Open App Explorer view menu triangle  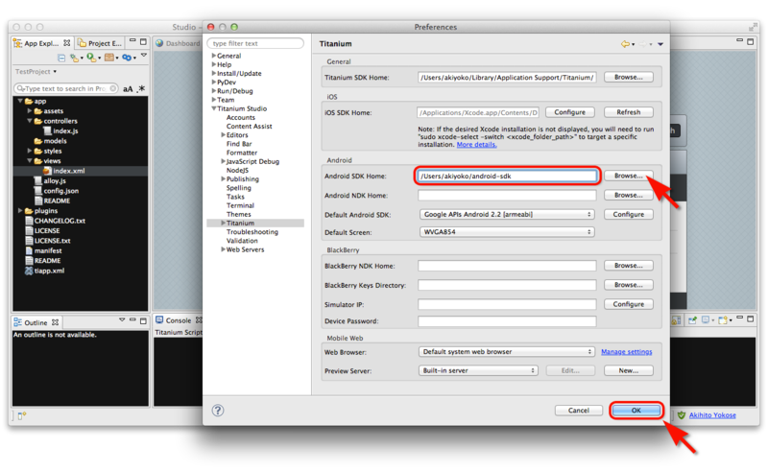(x=143, y=56)
